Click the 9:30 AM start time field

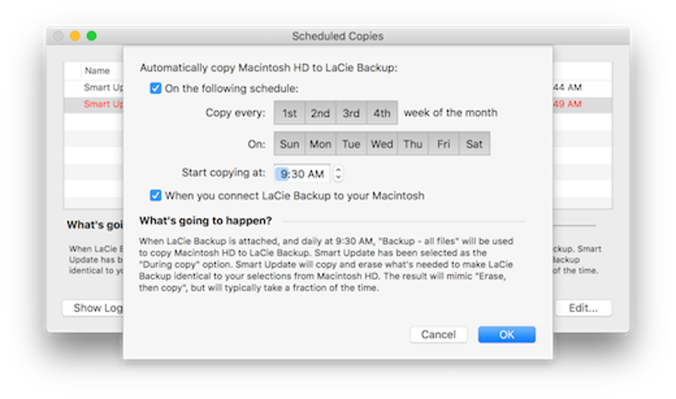coord(302,174)
